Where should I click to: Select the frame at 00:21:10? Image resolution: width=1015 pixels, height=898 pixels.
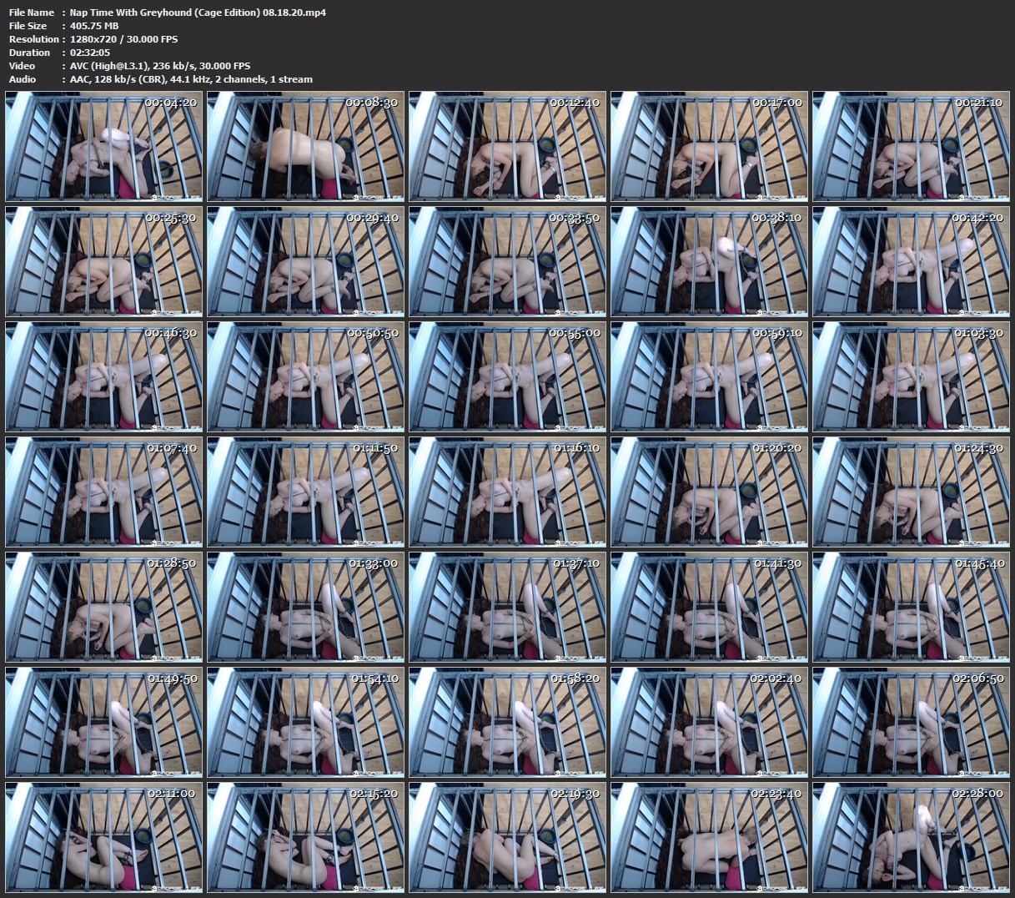pos(911,147)
